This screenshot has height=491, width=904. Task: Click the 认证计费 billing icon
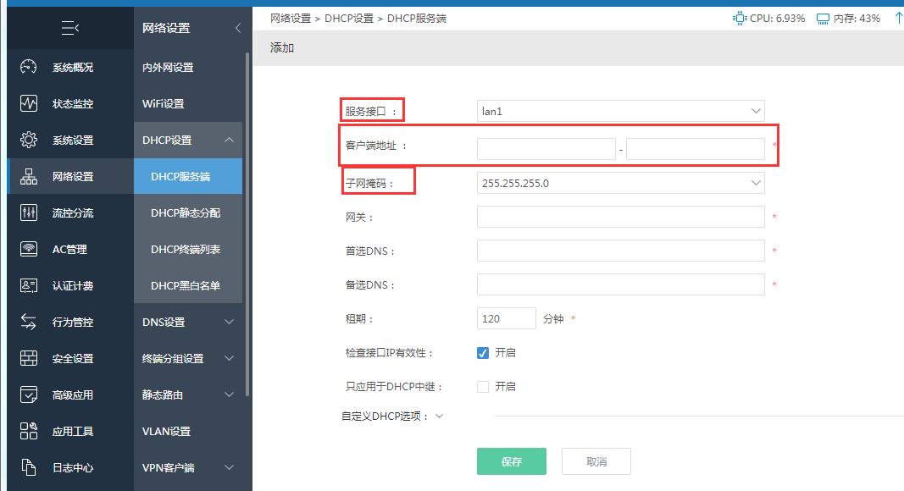pyautogui.click(x=26, y=285)
